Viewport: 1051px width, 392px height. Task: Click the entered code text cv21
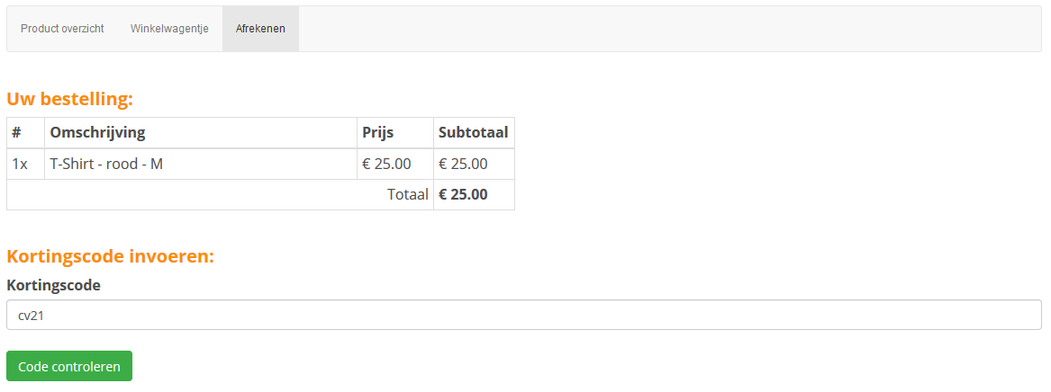coord(32,316)
